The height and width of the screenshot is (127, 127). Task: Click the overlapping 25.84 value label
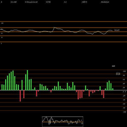pos(118,73)
